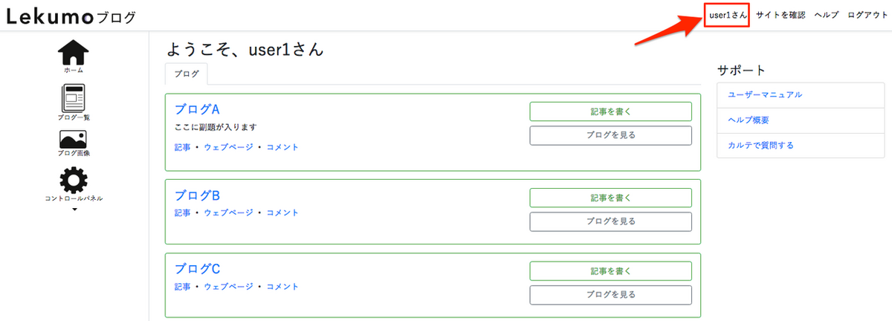Screen dimensions: 892x321
Task: Click ブログを見る for ブログB
Action: coord(610,221)
